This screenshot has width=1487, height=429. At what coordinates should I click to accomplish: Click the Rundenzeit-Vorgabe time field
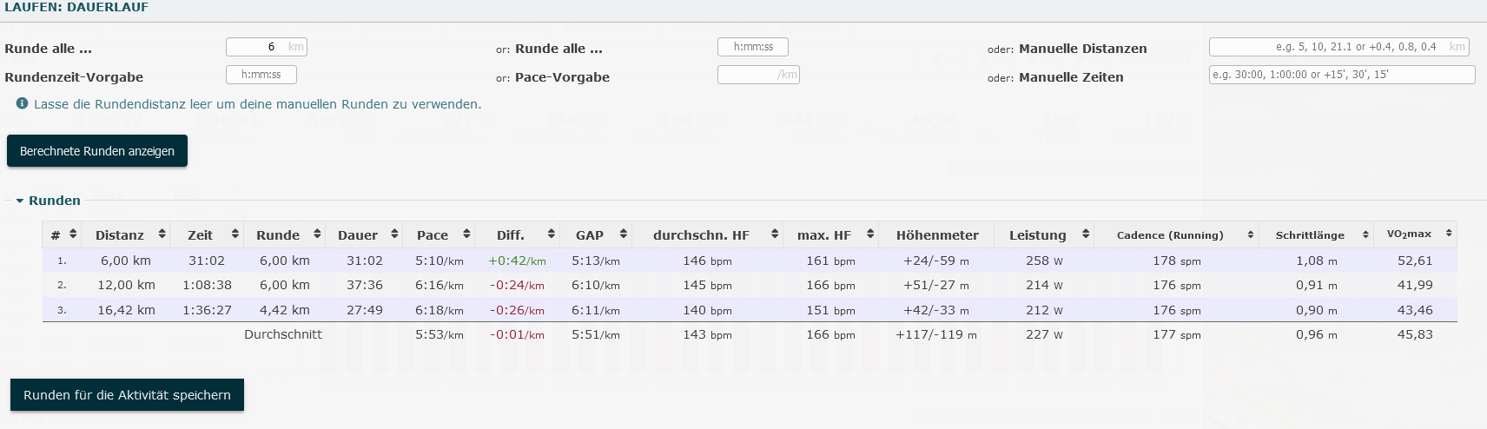(261, 75)
